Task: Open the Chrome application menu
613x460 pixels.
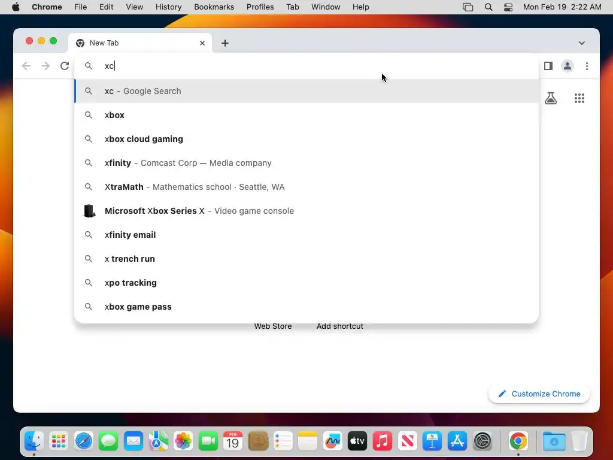Action: click(47, 7)
